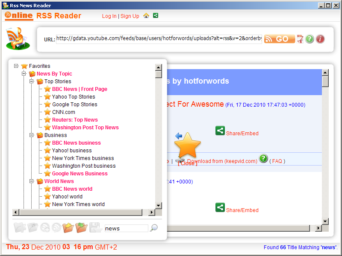The image size is (342, 256).
Task: Click the folder icon with yellow star
Action: [x=68, y=228]
